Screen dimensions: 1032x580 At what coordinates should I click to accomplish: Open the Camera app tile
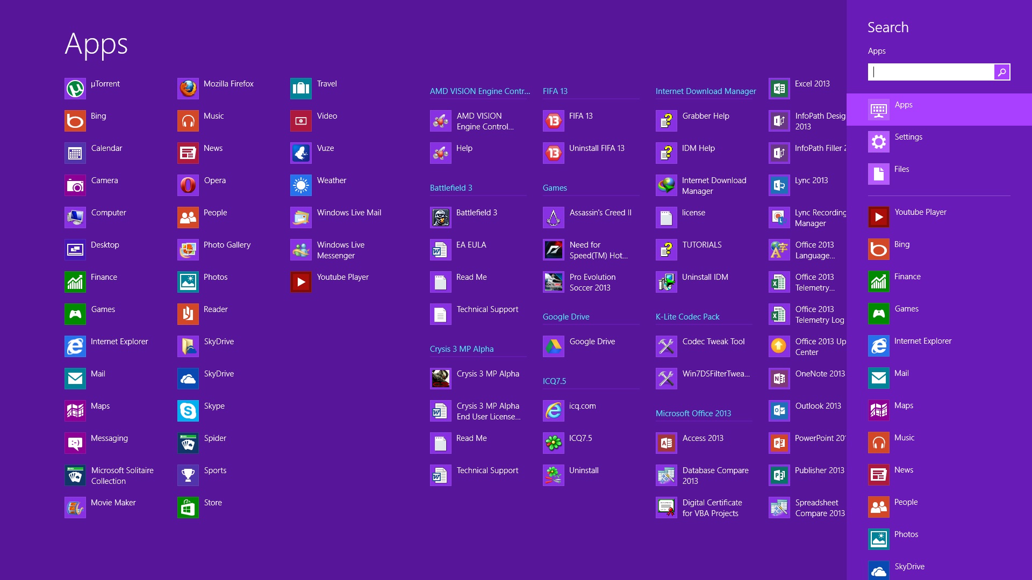(75, 185)
